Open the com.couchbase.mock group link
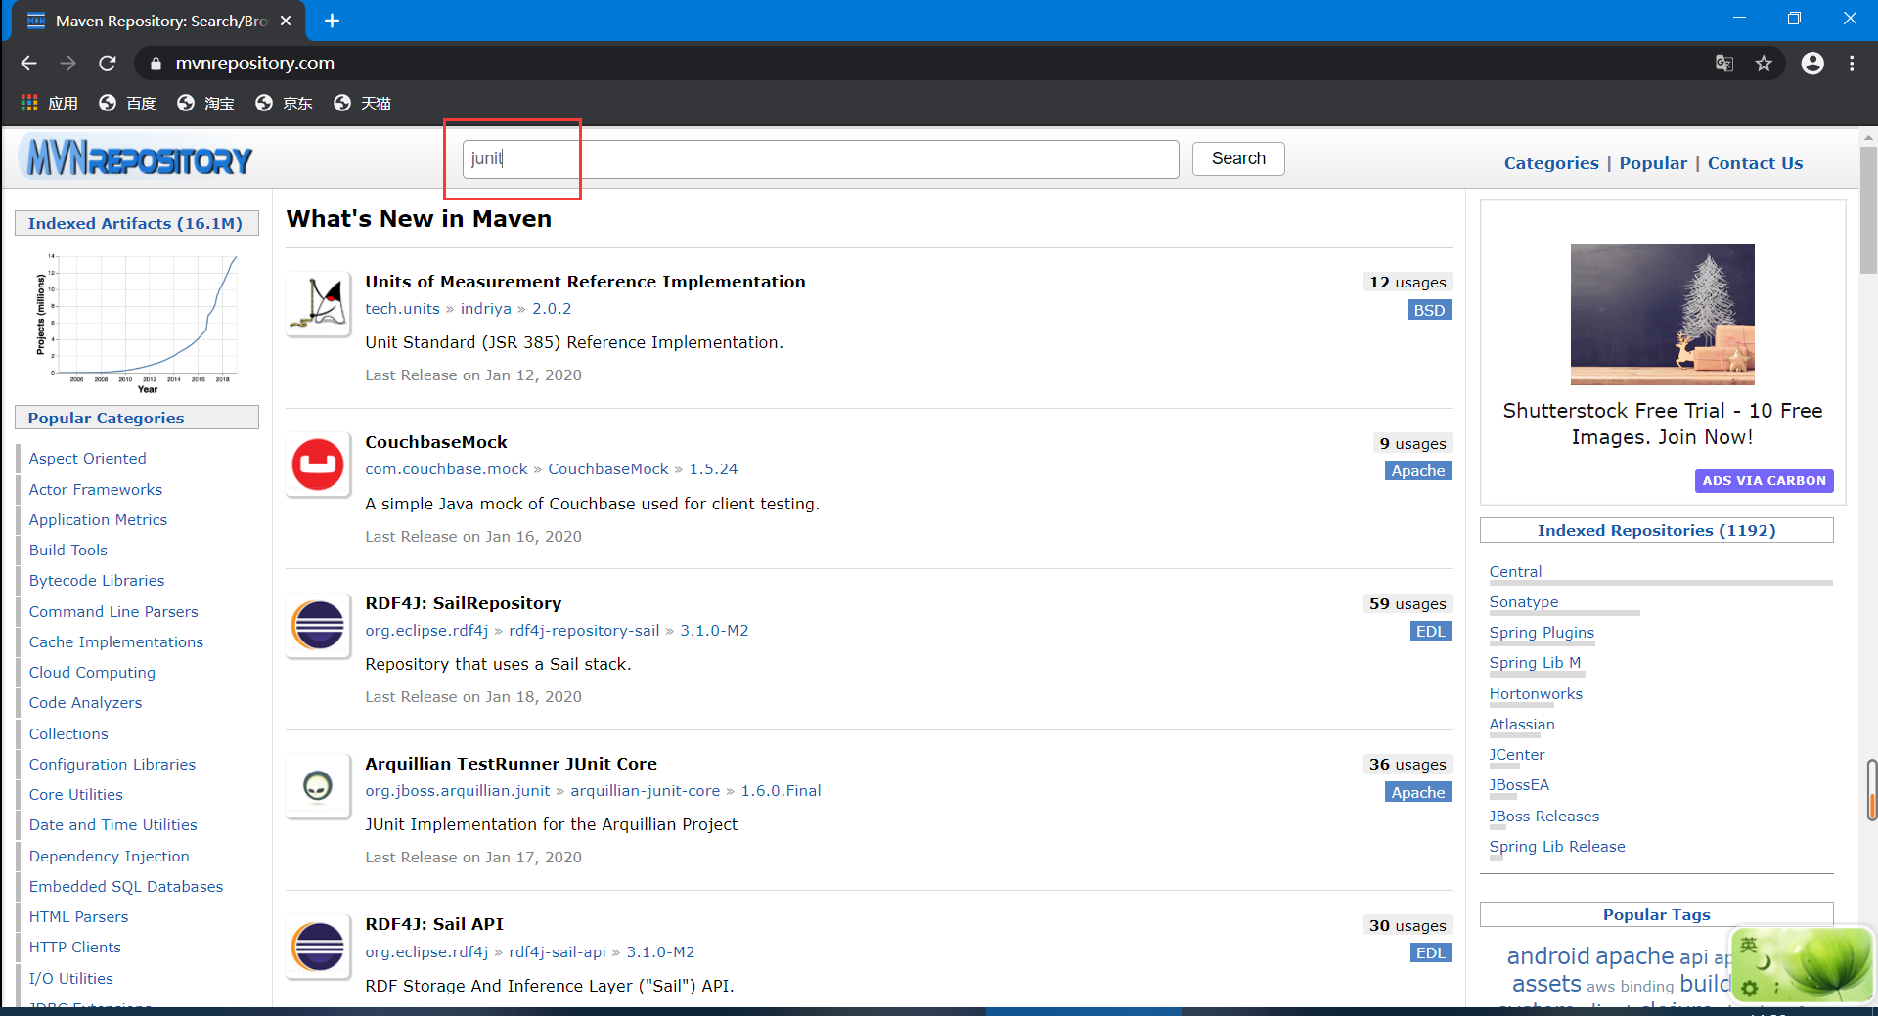Viewport: 1878px width, 1016px height. click(446, 468)
